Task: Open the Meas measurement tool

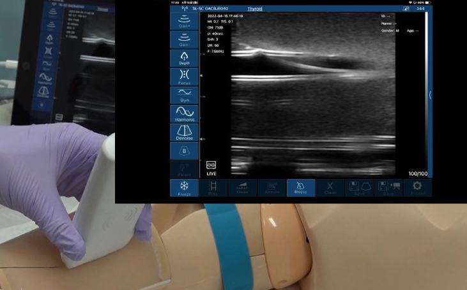Action: (242, 188)
